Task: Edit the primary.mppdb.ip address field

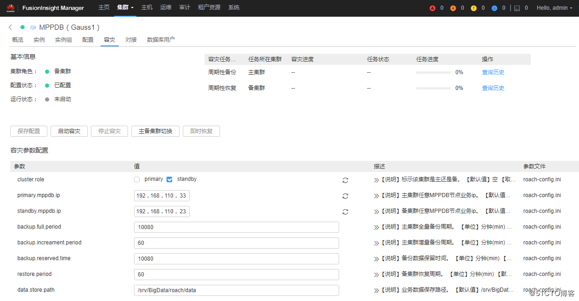Action: [162, 196]
